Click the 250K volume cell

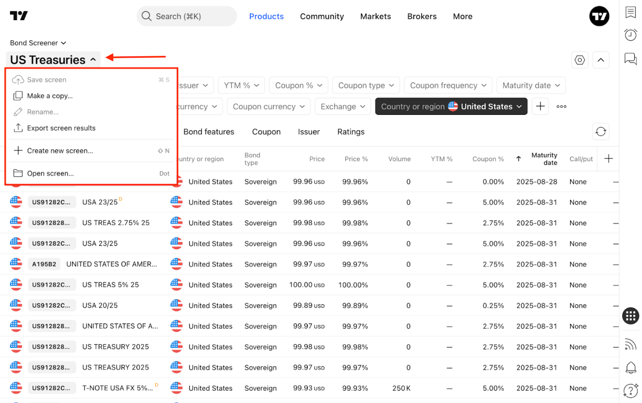coord(401,388)
